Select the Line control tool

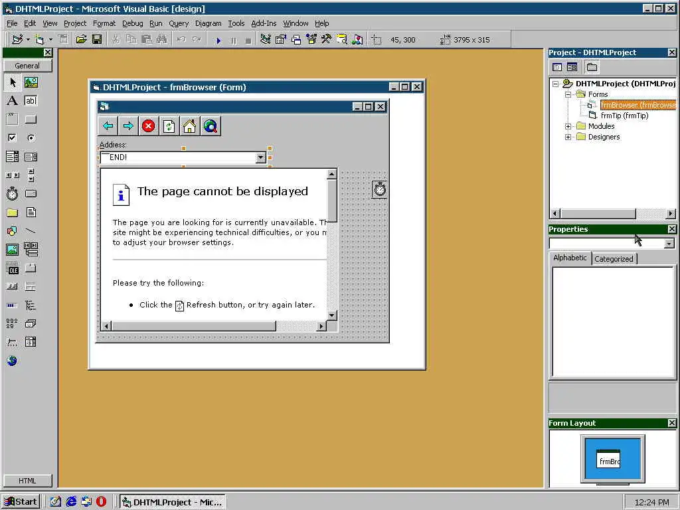pyautogui.click(x=31, y=230)
